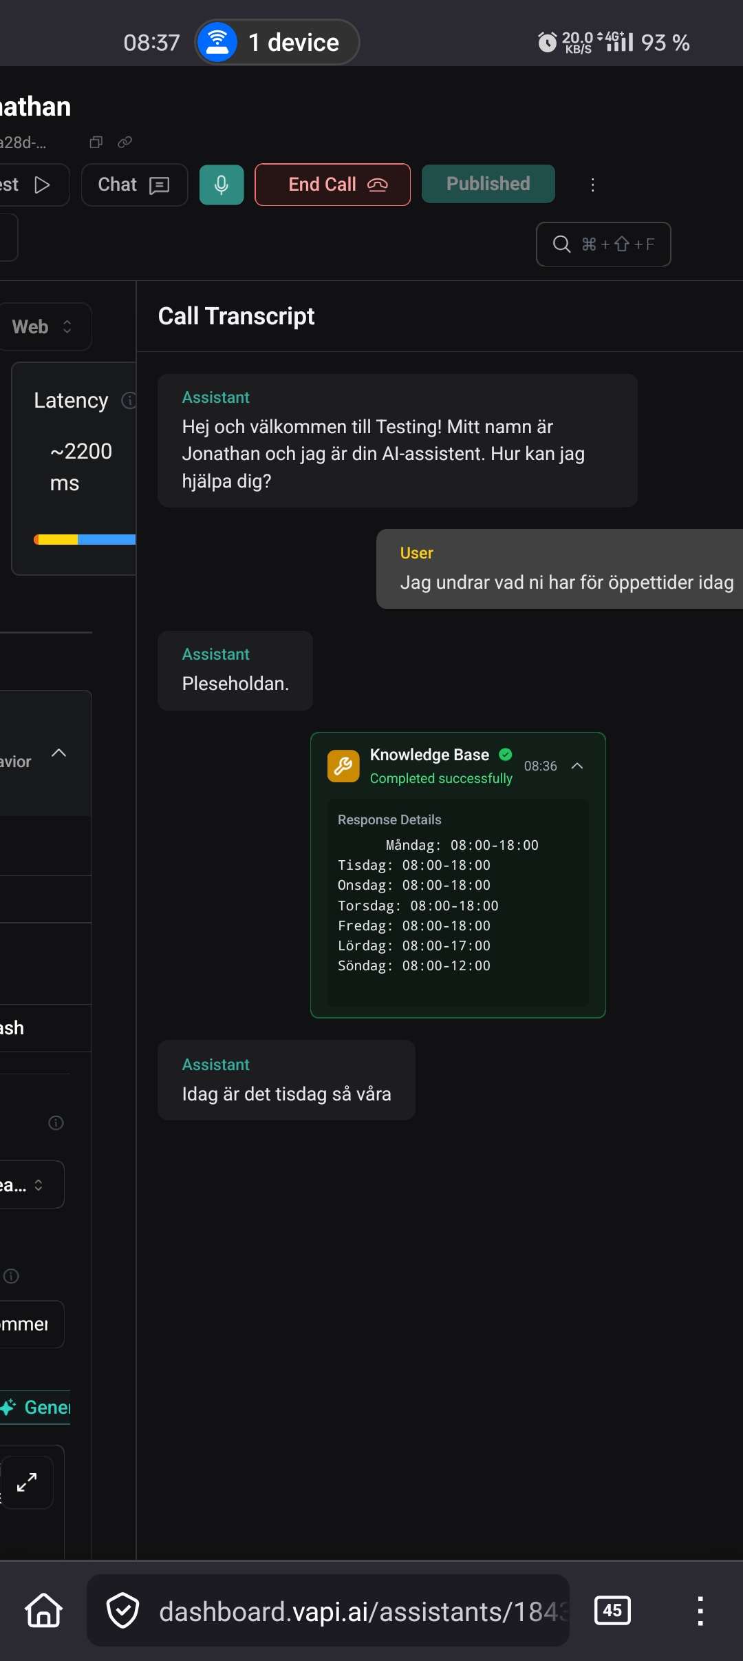Click the user message about öppettider
The height and width of the screenshot is (1661, 743).
(560, 569)
